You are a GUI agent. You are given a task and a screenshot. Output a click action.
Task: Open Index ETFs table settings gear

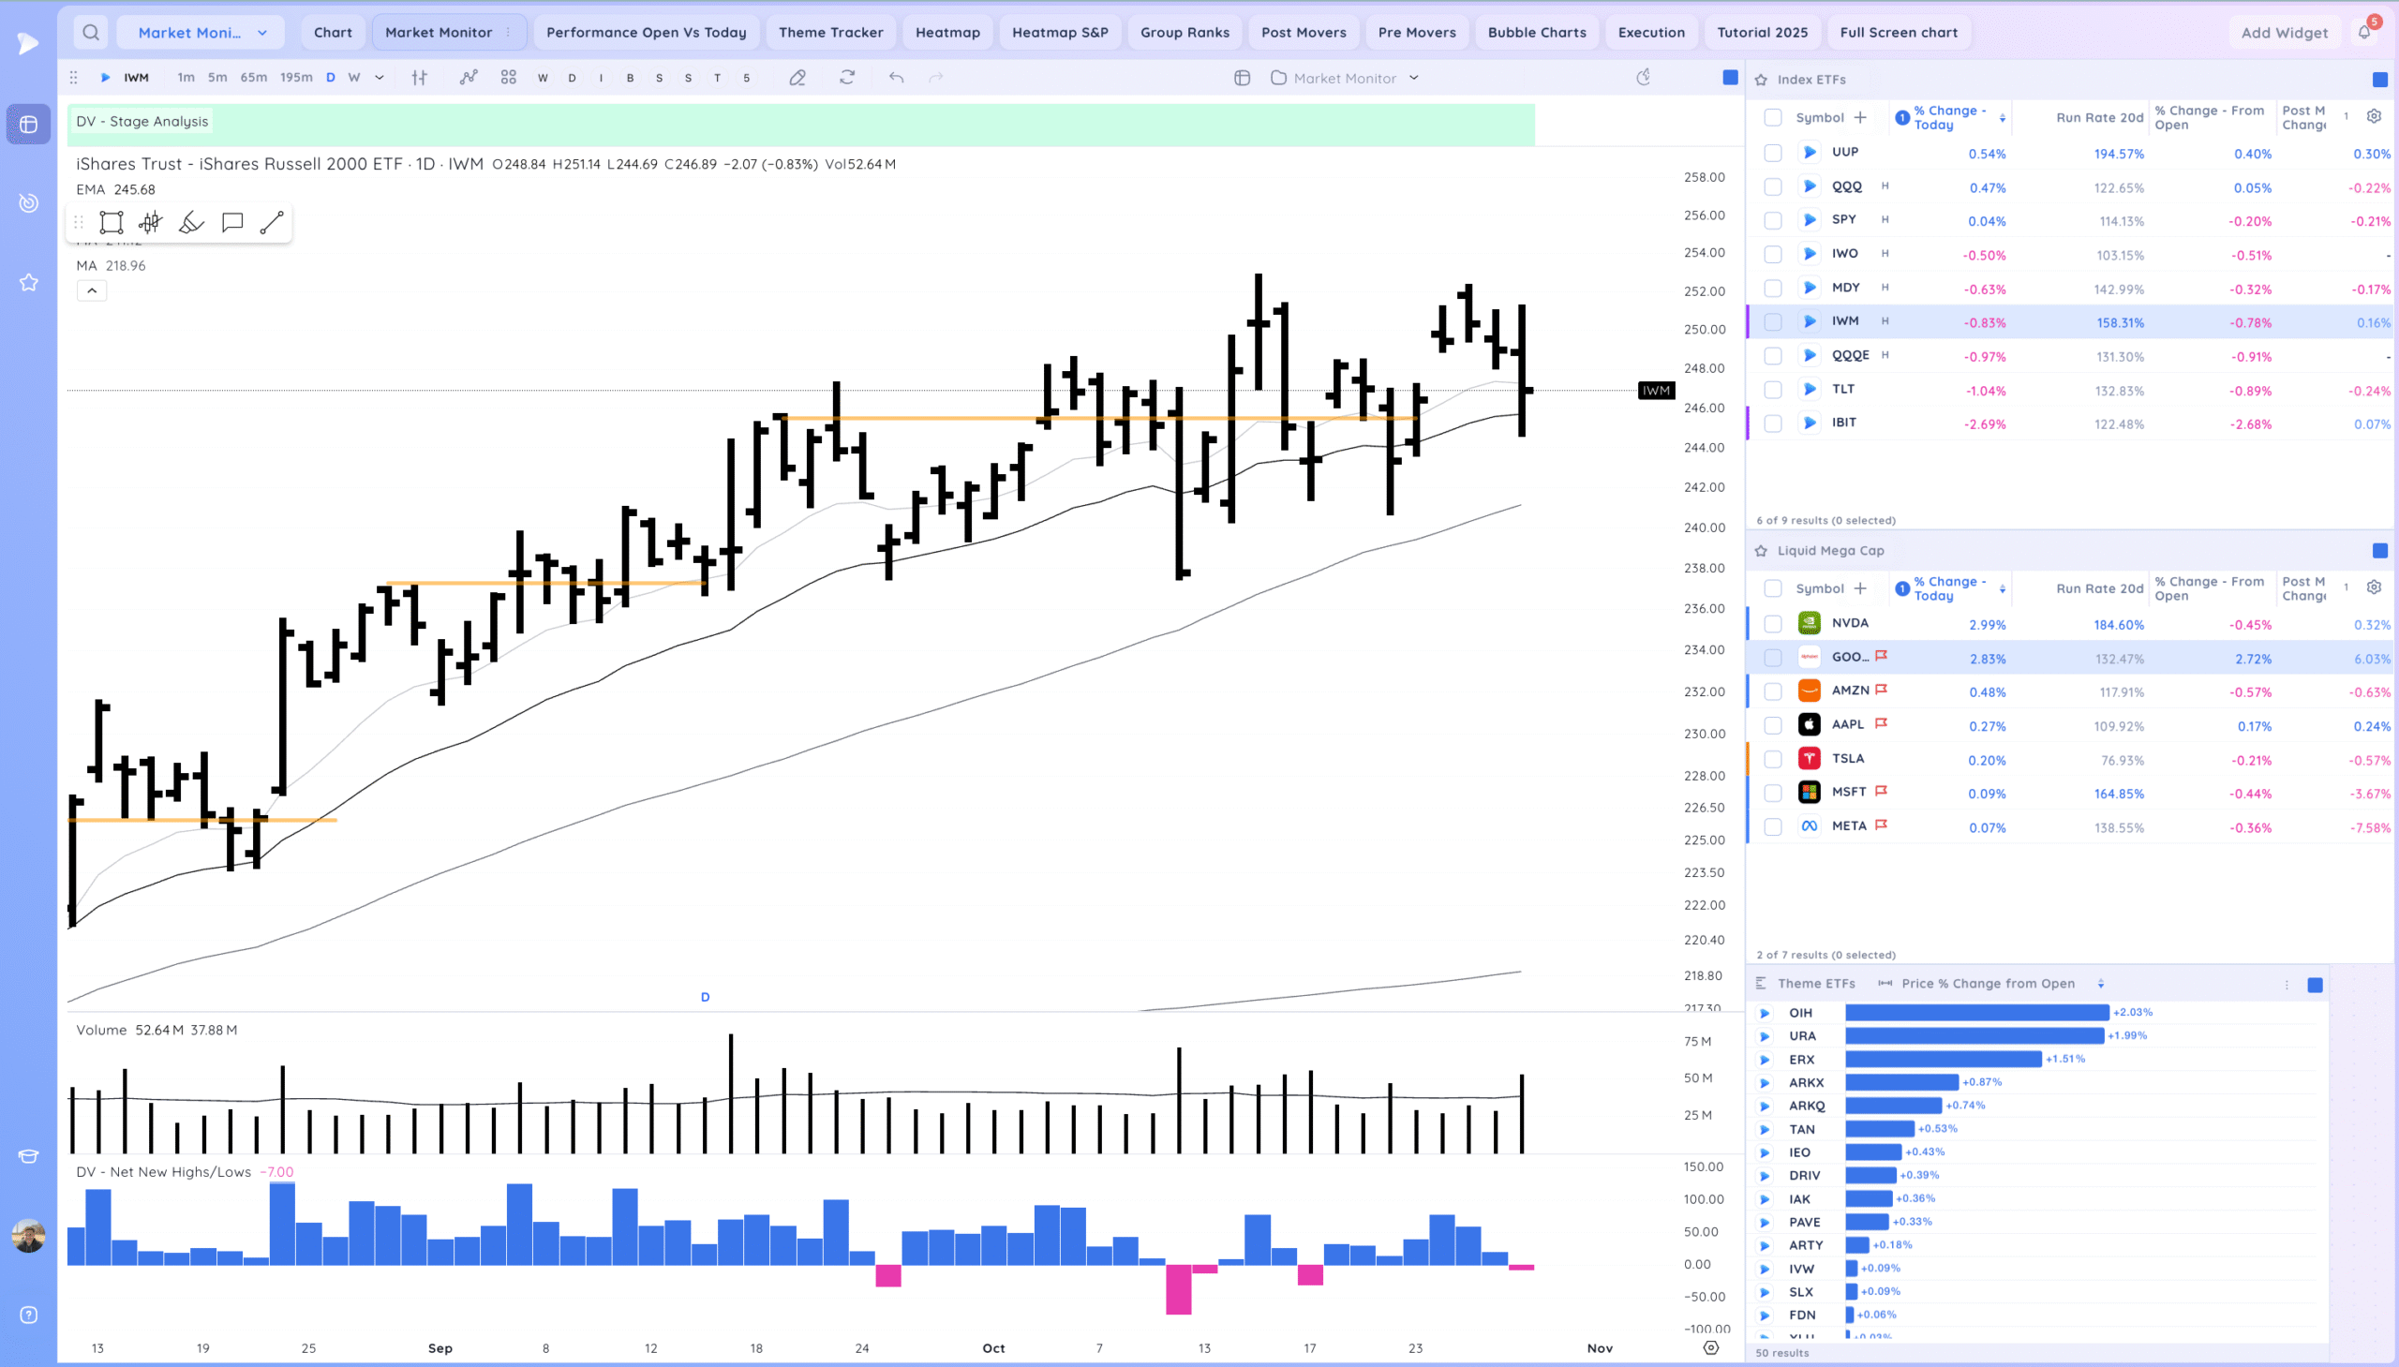pos(2374,116)
